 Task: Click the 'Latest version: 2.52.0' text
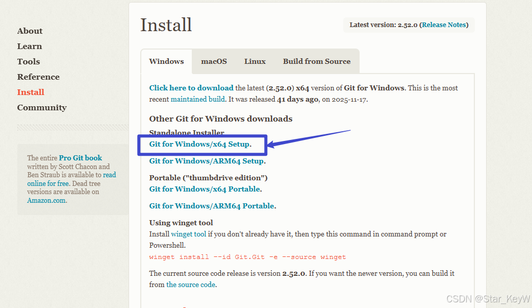(x=384, y=25)
